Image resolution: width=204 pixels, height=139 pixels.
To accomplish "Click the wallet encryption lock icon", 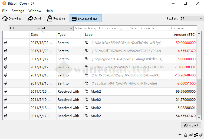I will click(x=186, y=135).
